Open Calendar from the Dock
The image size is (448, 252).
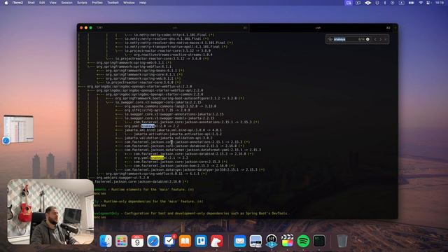pyautogui.click(x=137, y=241)
